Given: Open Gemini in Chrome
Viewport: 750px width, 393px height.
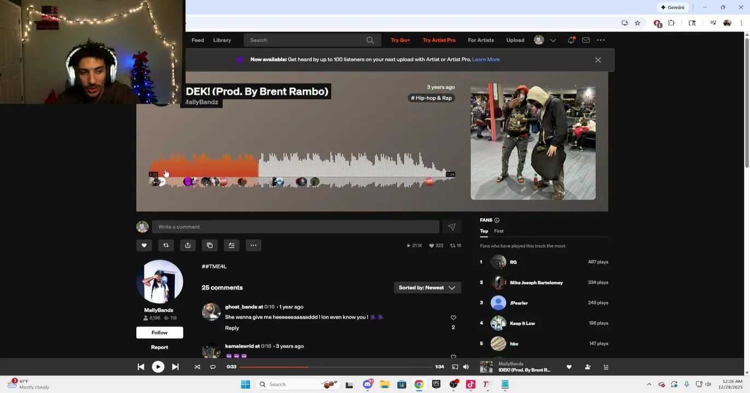Looking at the screenshot, I should tap(672, 7).
